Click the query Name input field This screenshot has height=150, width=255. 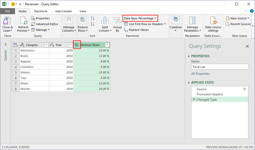[x=220, y=67]
